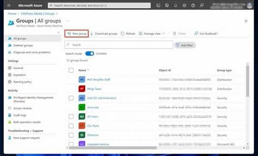258x156 pixels.
Task: Open portal settings gear icon
Action: (x=184, y=6)
